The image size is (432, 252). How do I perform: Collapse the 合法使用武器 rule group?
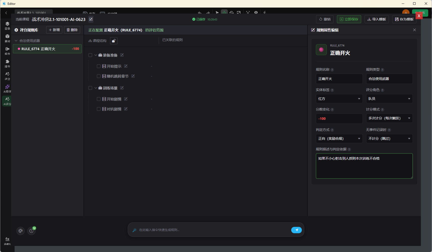pos(16,41)
